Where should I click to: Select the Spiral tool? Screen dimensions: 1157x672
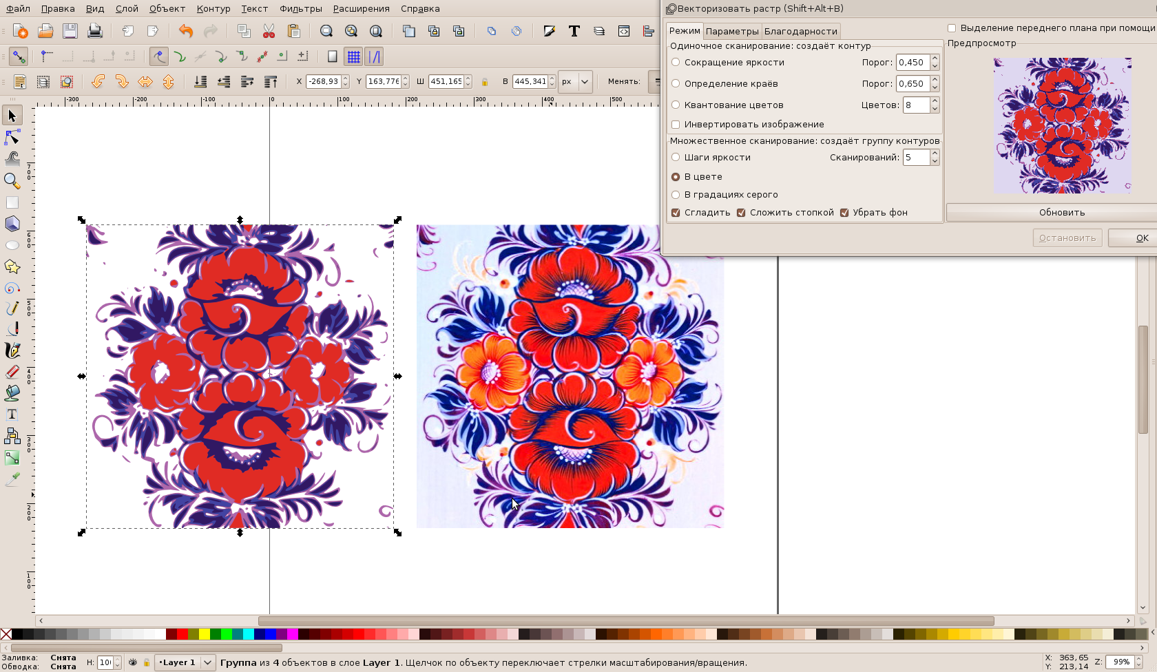point(12,288)
